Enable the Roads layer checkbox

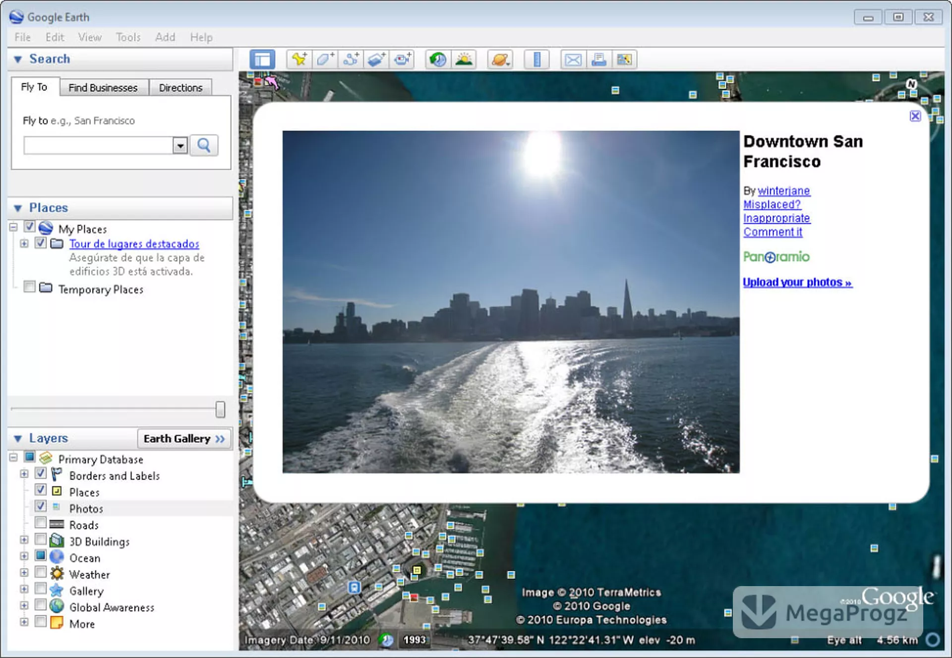tap(41, 523)
